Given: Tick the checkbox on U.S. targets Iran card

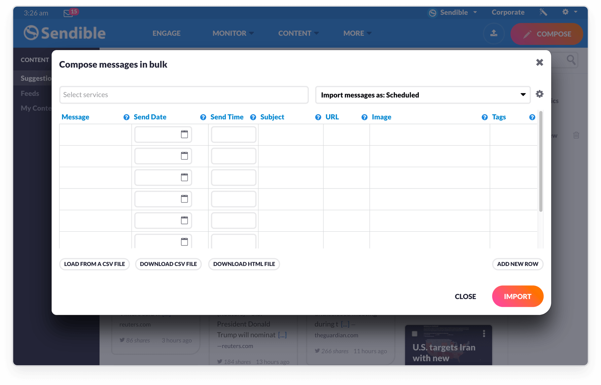Looking at the screenshot, I should (414, 334).
